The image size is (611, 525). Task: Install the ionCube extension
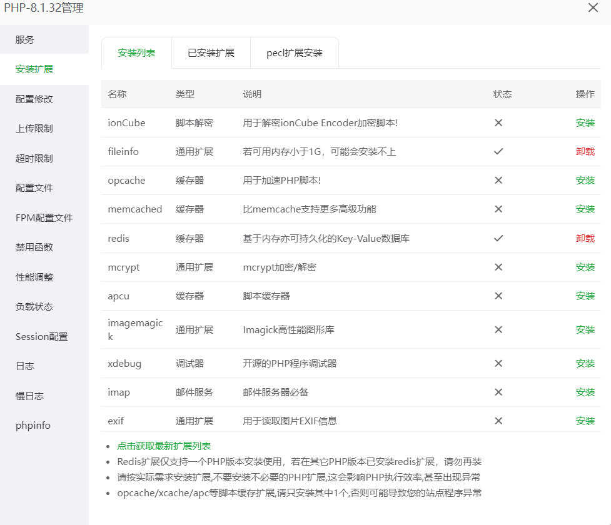click(585, 123)
